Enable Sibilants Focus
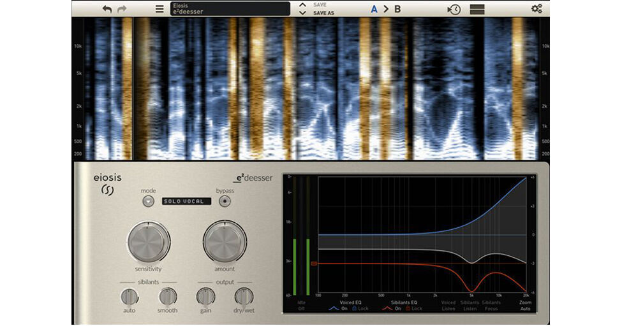The width and height of the screenshot is (622, 326). (491, 306)
